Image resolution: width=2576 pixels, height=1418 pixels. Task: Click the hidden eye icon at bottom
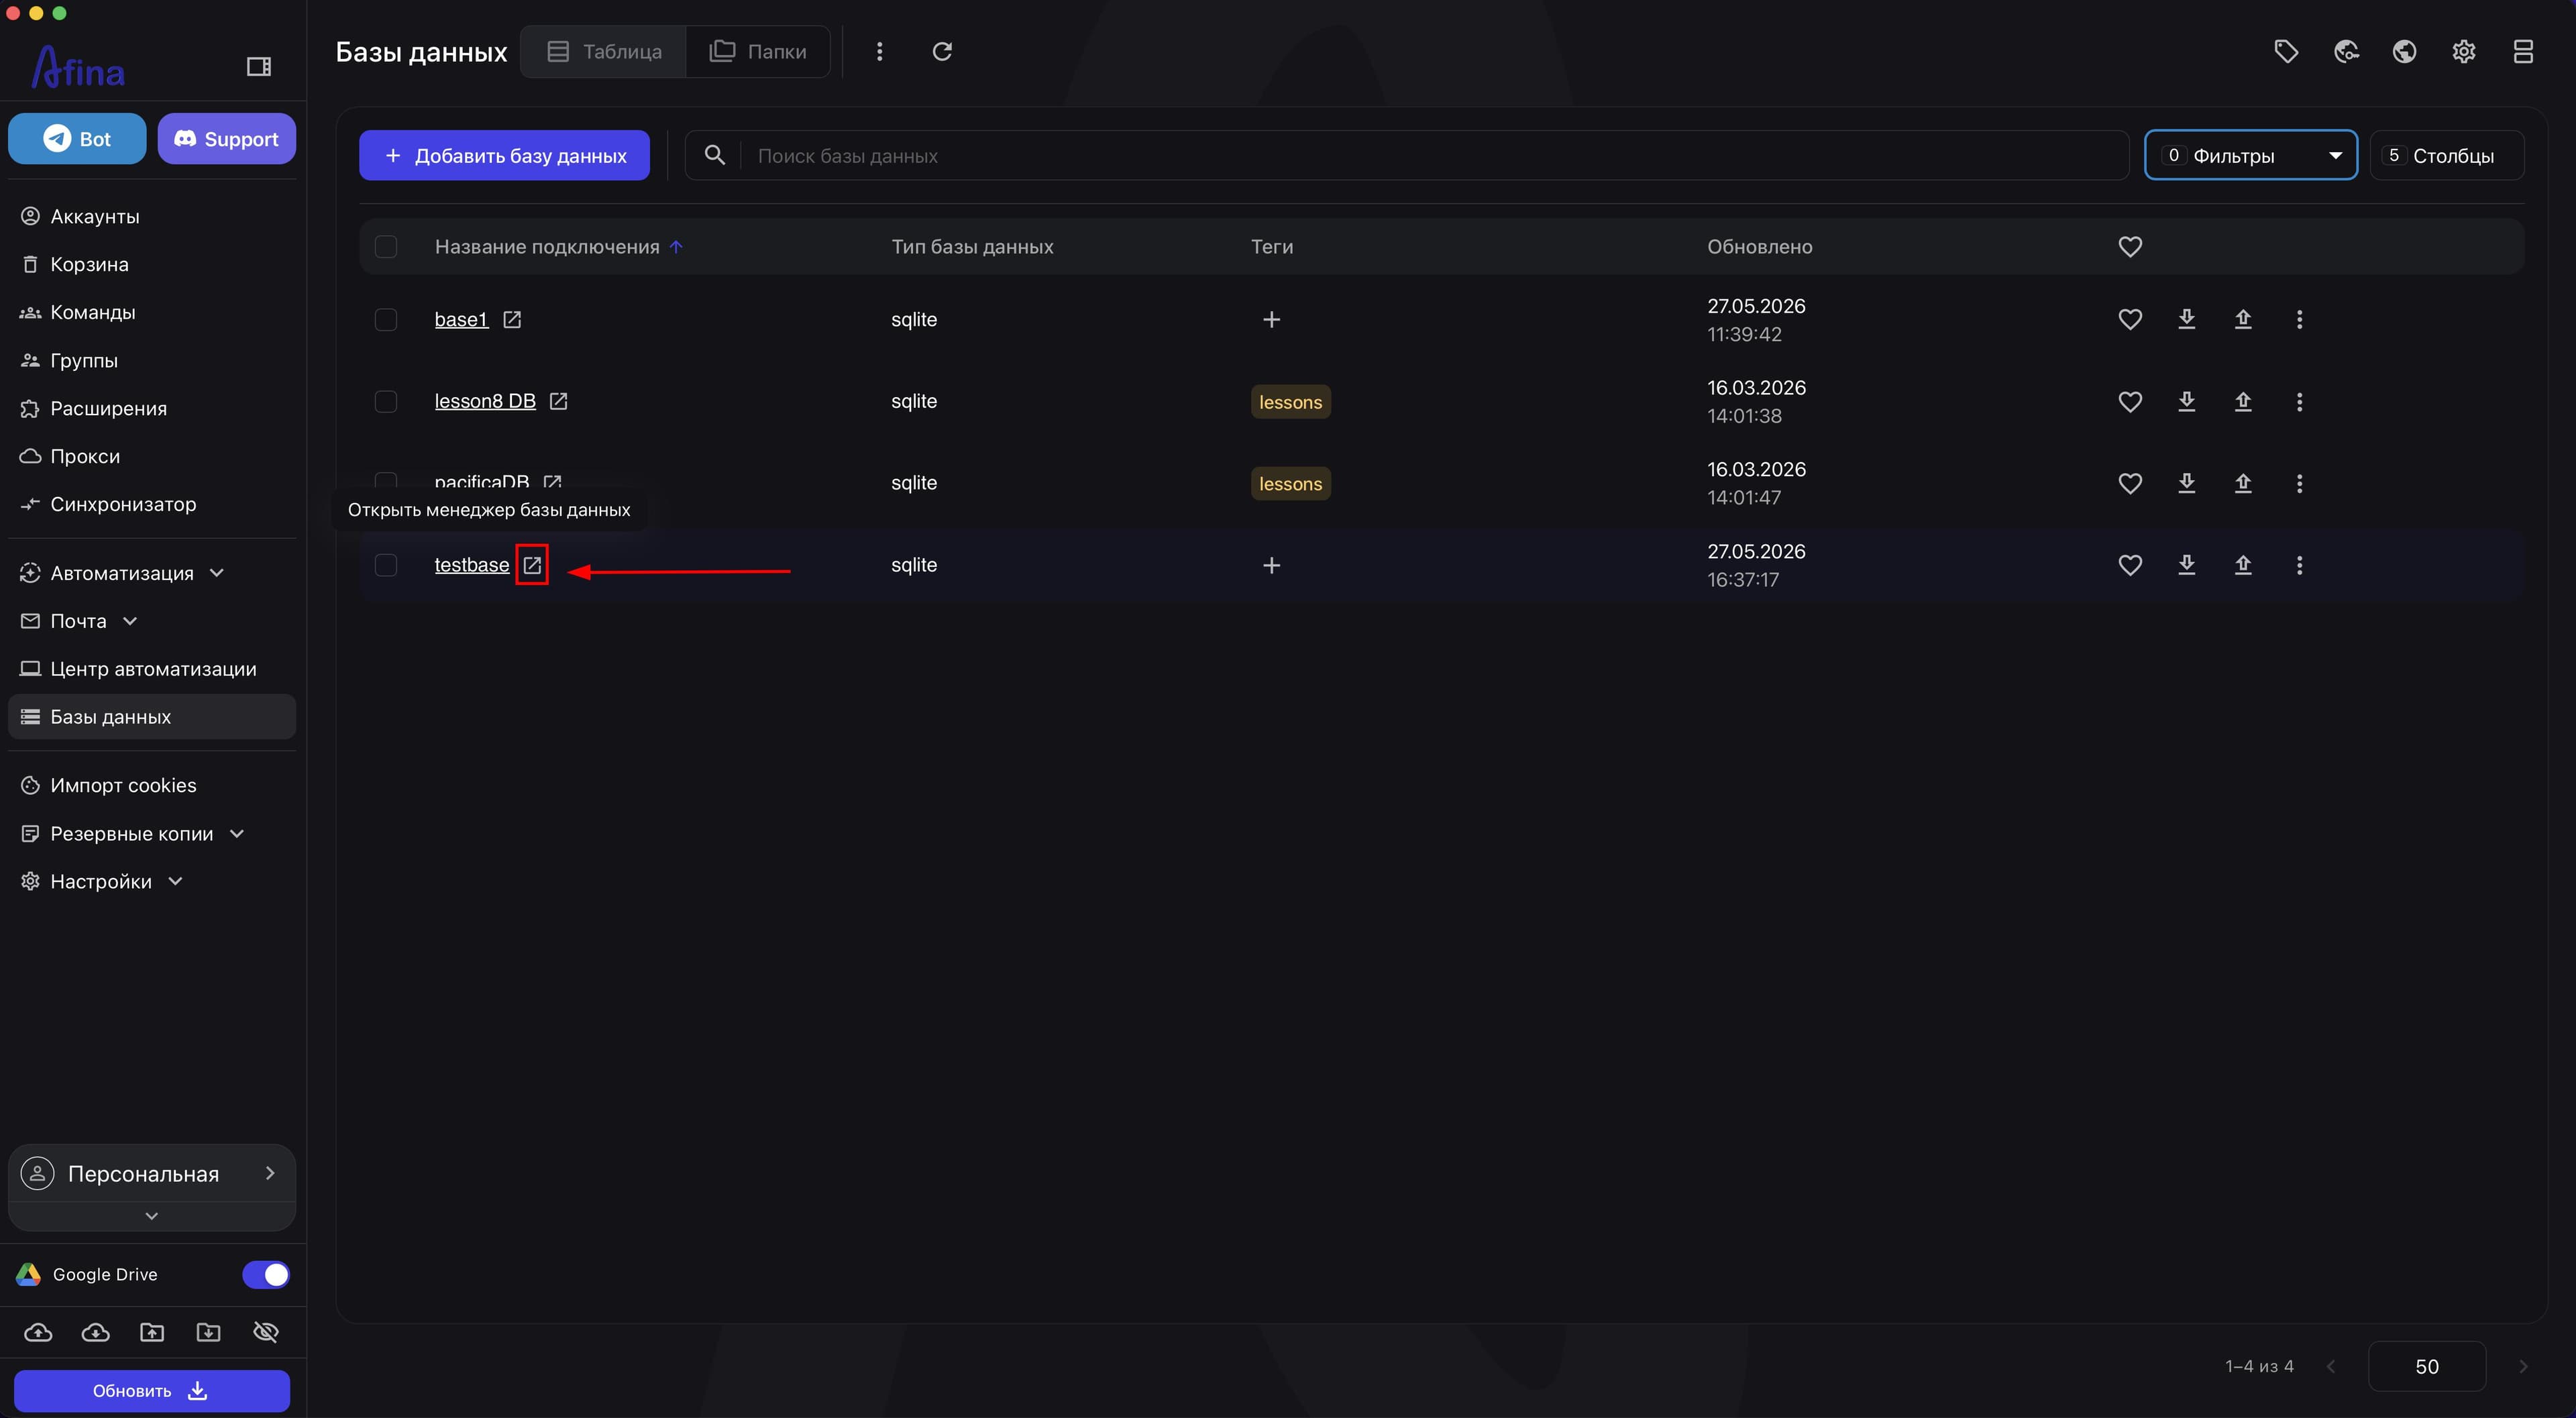(265, 1332)
